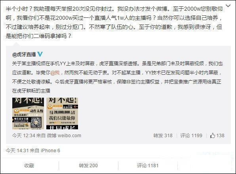Click the 138 like count
The image size is (236, 174).
coord(220,136)
